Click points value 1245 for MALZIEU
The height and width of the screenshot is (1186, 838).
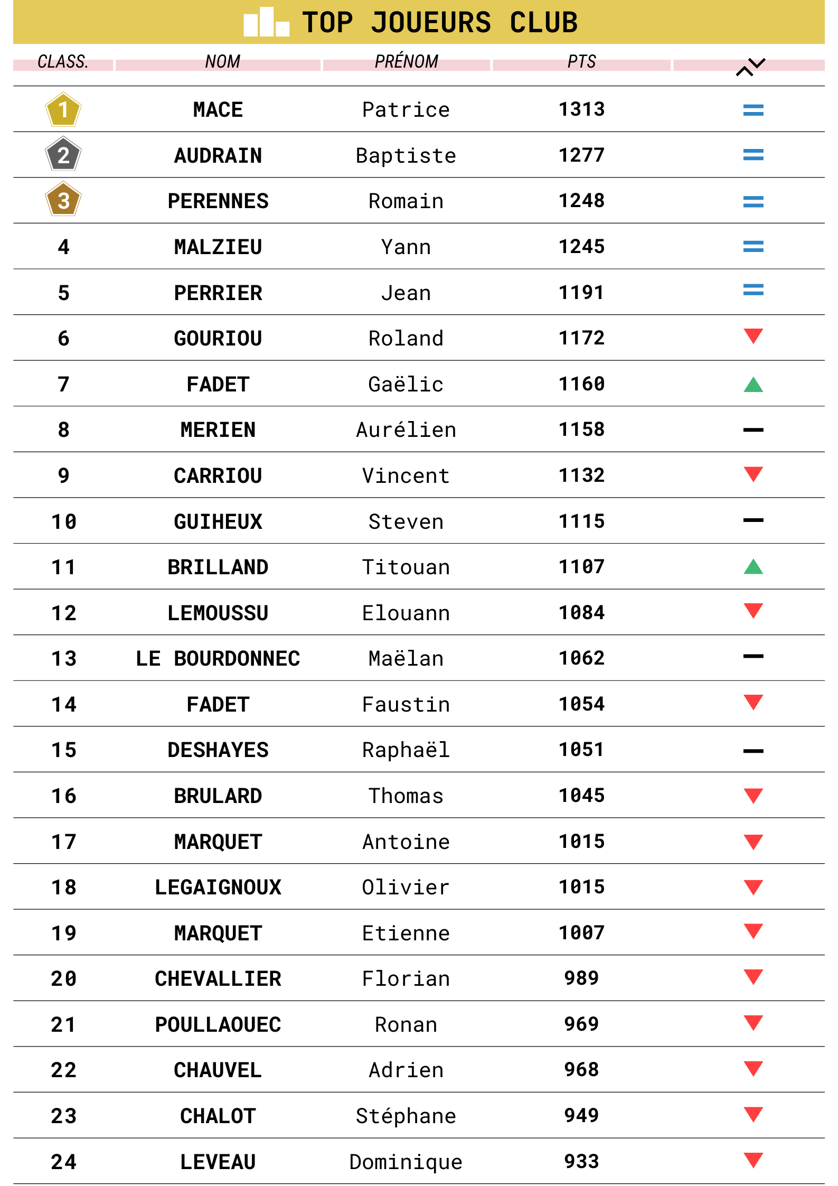coord(581,247)
